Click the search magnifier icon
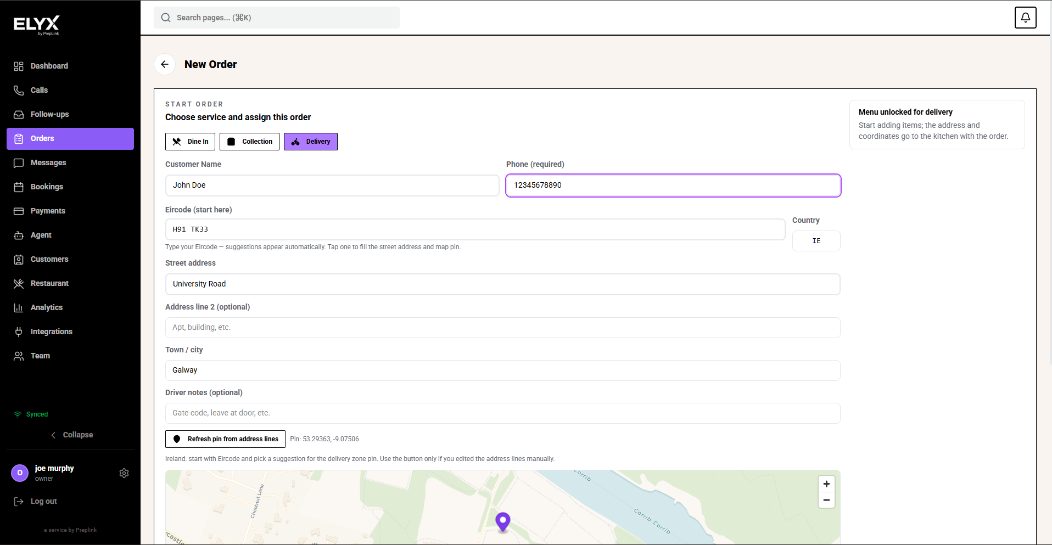The image size is (1052, 545). click(x=166, y=18)
